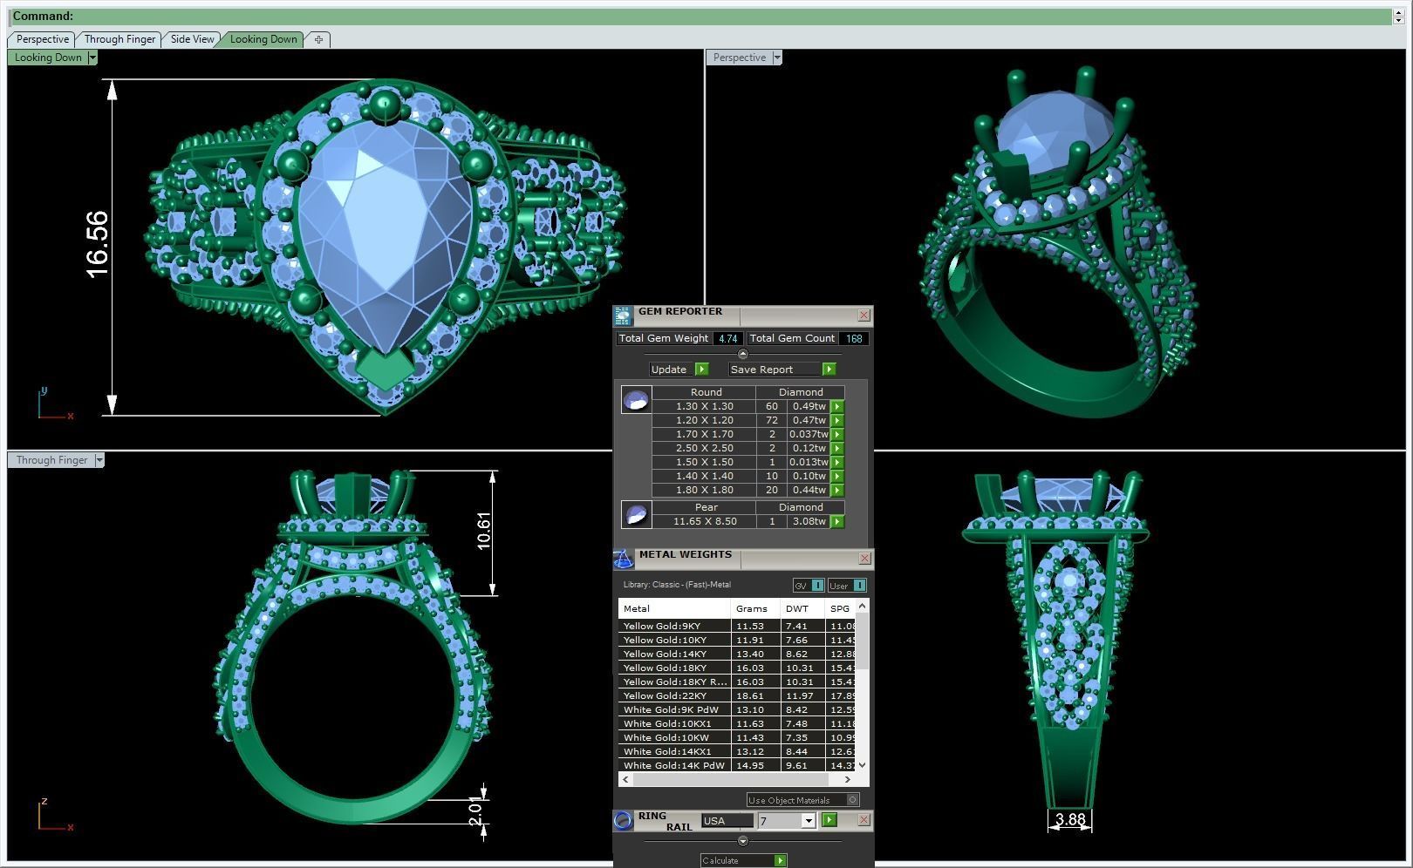Click green arrow for 1.30 X 1.30 row
This screenshot has height=868, width=1413.
(x=837, y=406)
